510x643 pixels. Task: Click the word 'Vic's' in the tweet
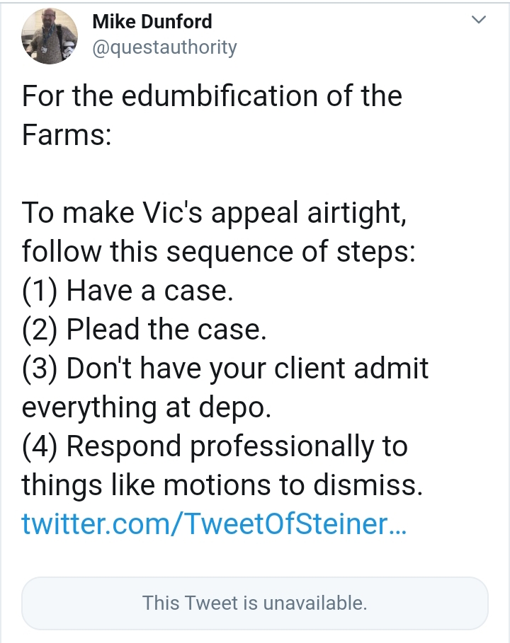click(x=172, y=213)
